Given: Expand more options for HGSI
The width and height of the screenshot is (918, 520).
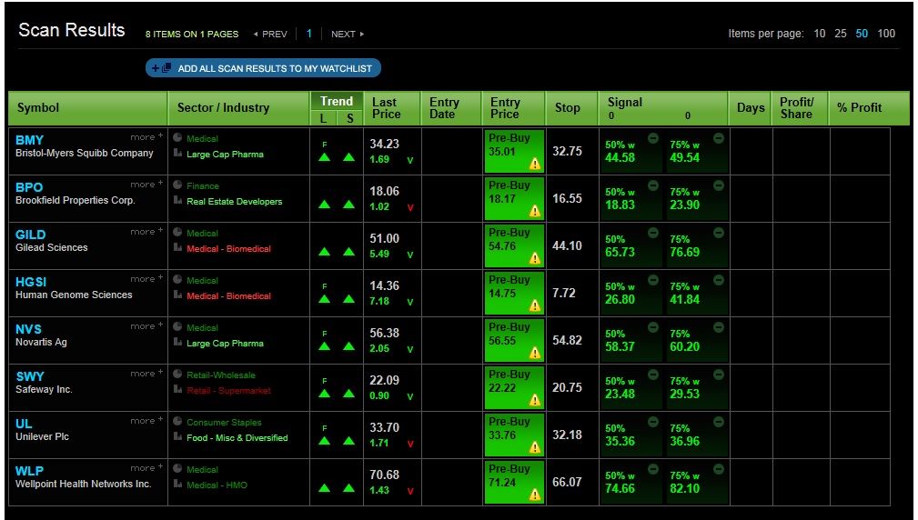Looking at the screenshot, I should pos(146,279).
